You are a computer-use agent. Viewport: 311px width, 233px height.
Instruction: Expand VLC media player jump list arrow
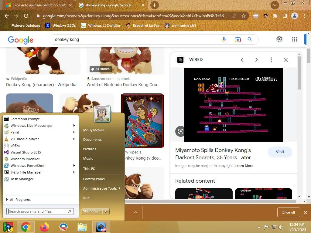click(x=74, y=139)
